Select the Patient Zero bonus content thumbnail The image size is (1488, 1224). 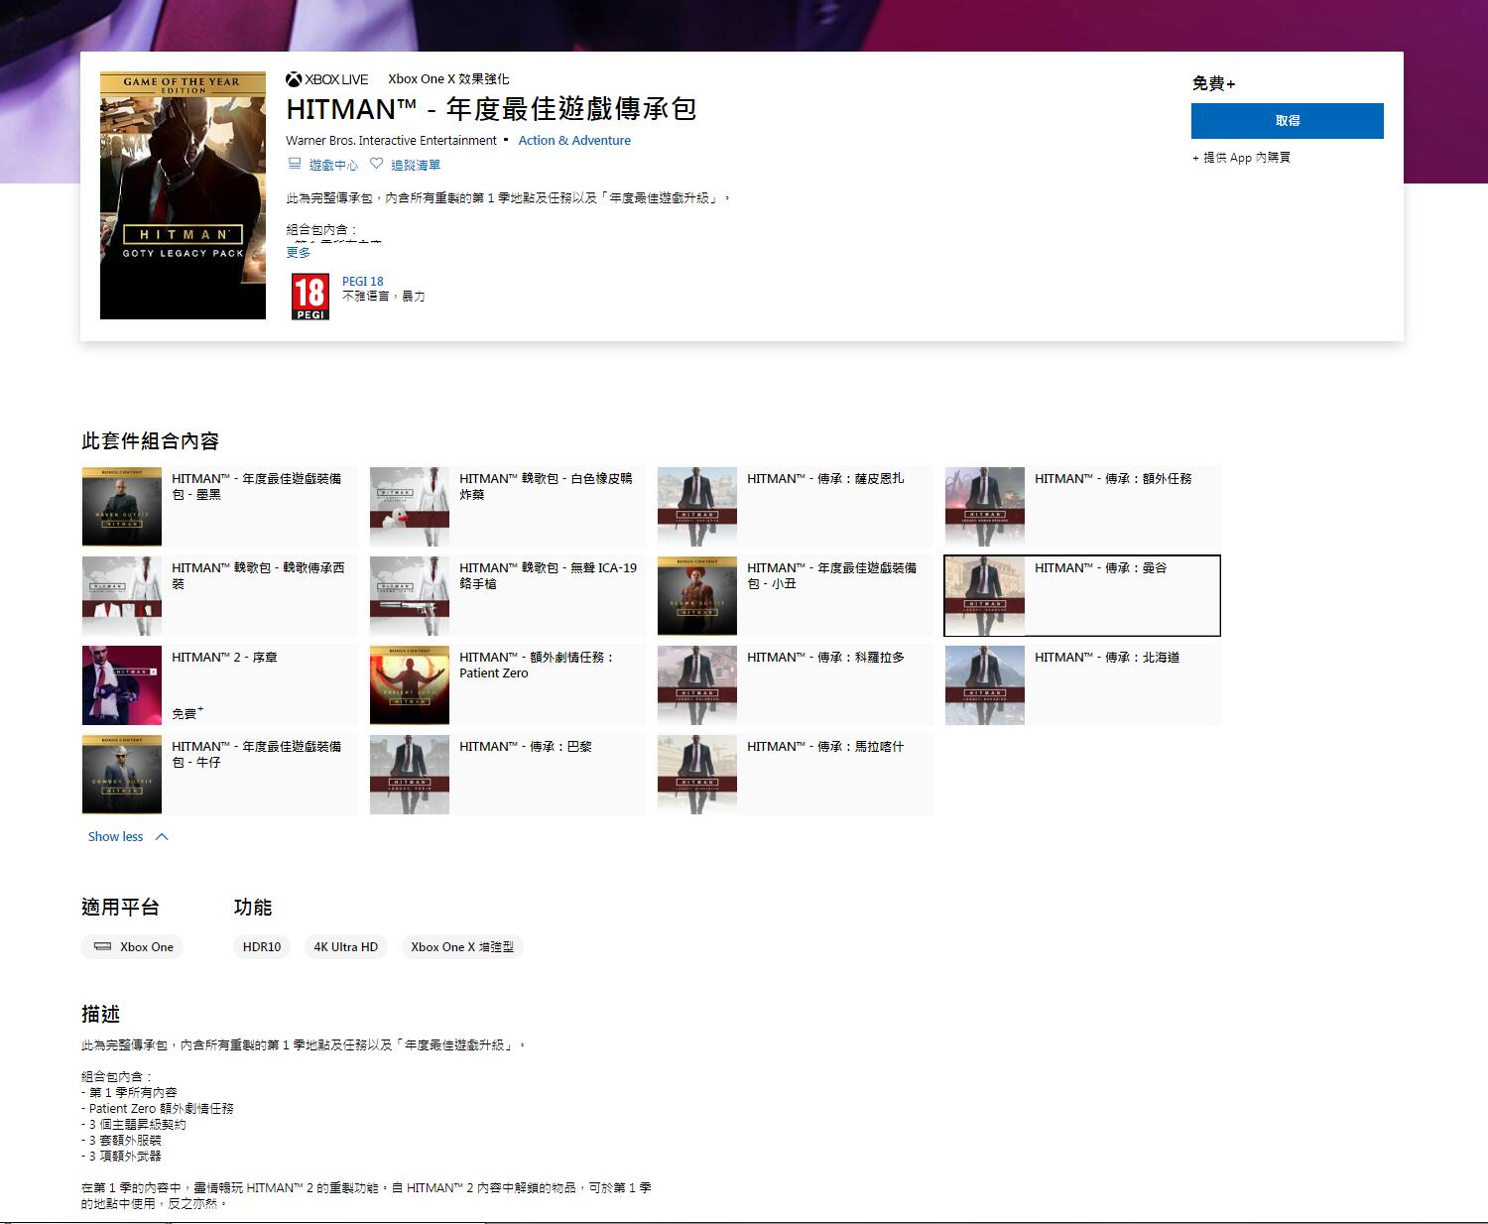(410, 685)
